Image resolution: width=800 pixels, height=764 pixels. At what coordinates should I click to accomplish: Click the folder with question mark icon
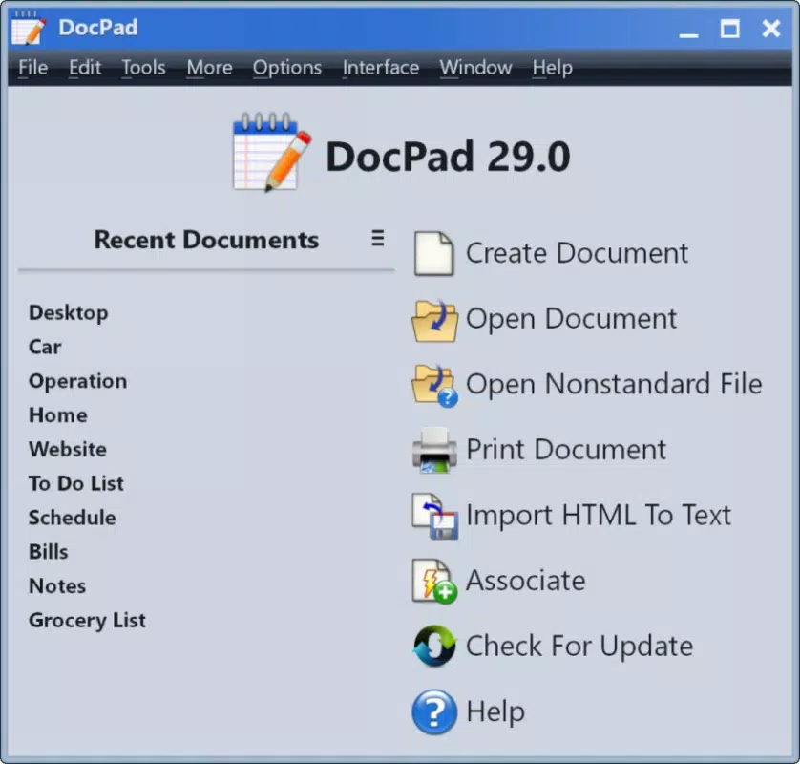point(434,386)
